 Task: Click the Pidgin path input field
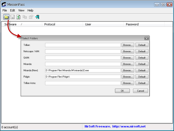click(83, 77)
